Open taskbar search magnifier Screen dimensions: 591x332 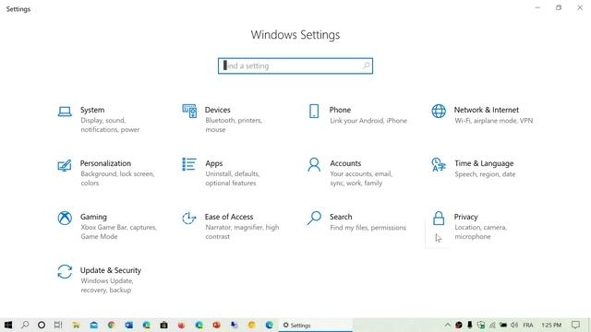point(25,325)
